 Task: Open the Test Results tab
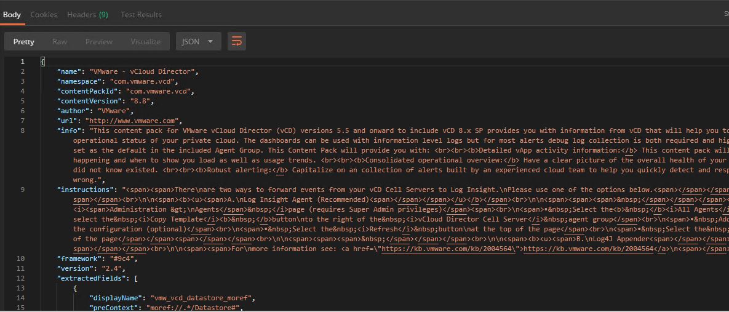click(141, 15)
